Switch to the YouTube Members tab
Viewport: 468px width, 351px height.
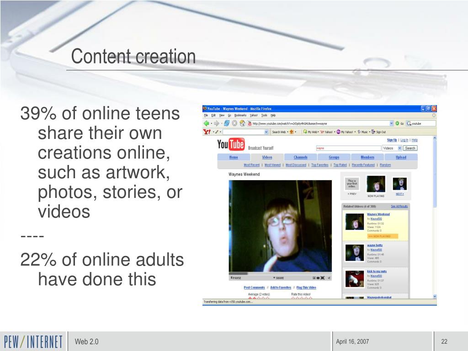coord(367,157)
